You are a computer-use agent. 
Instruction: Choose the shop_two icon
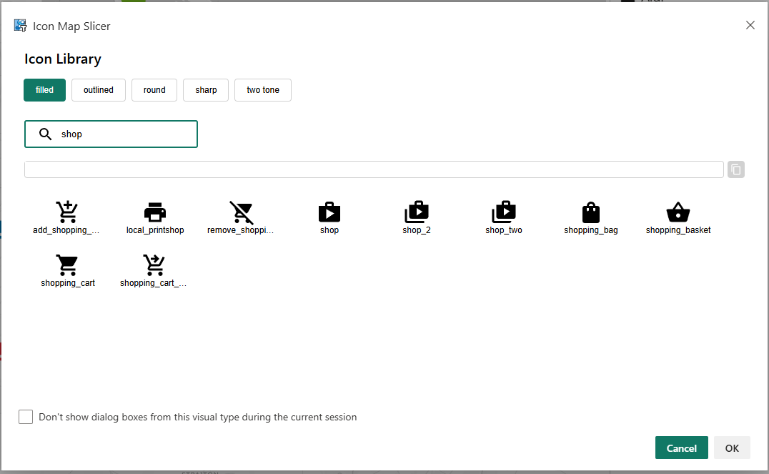[504, 212]
